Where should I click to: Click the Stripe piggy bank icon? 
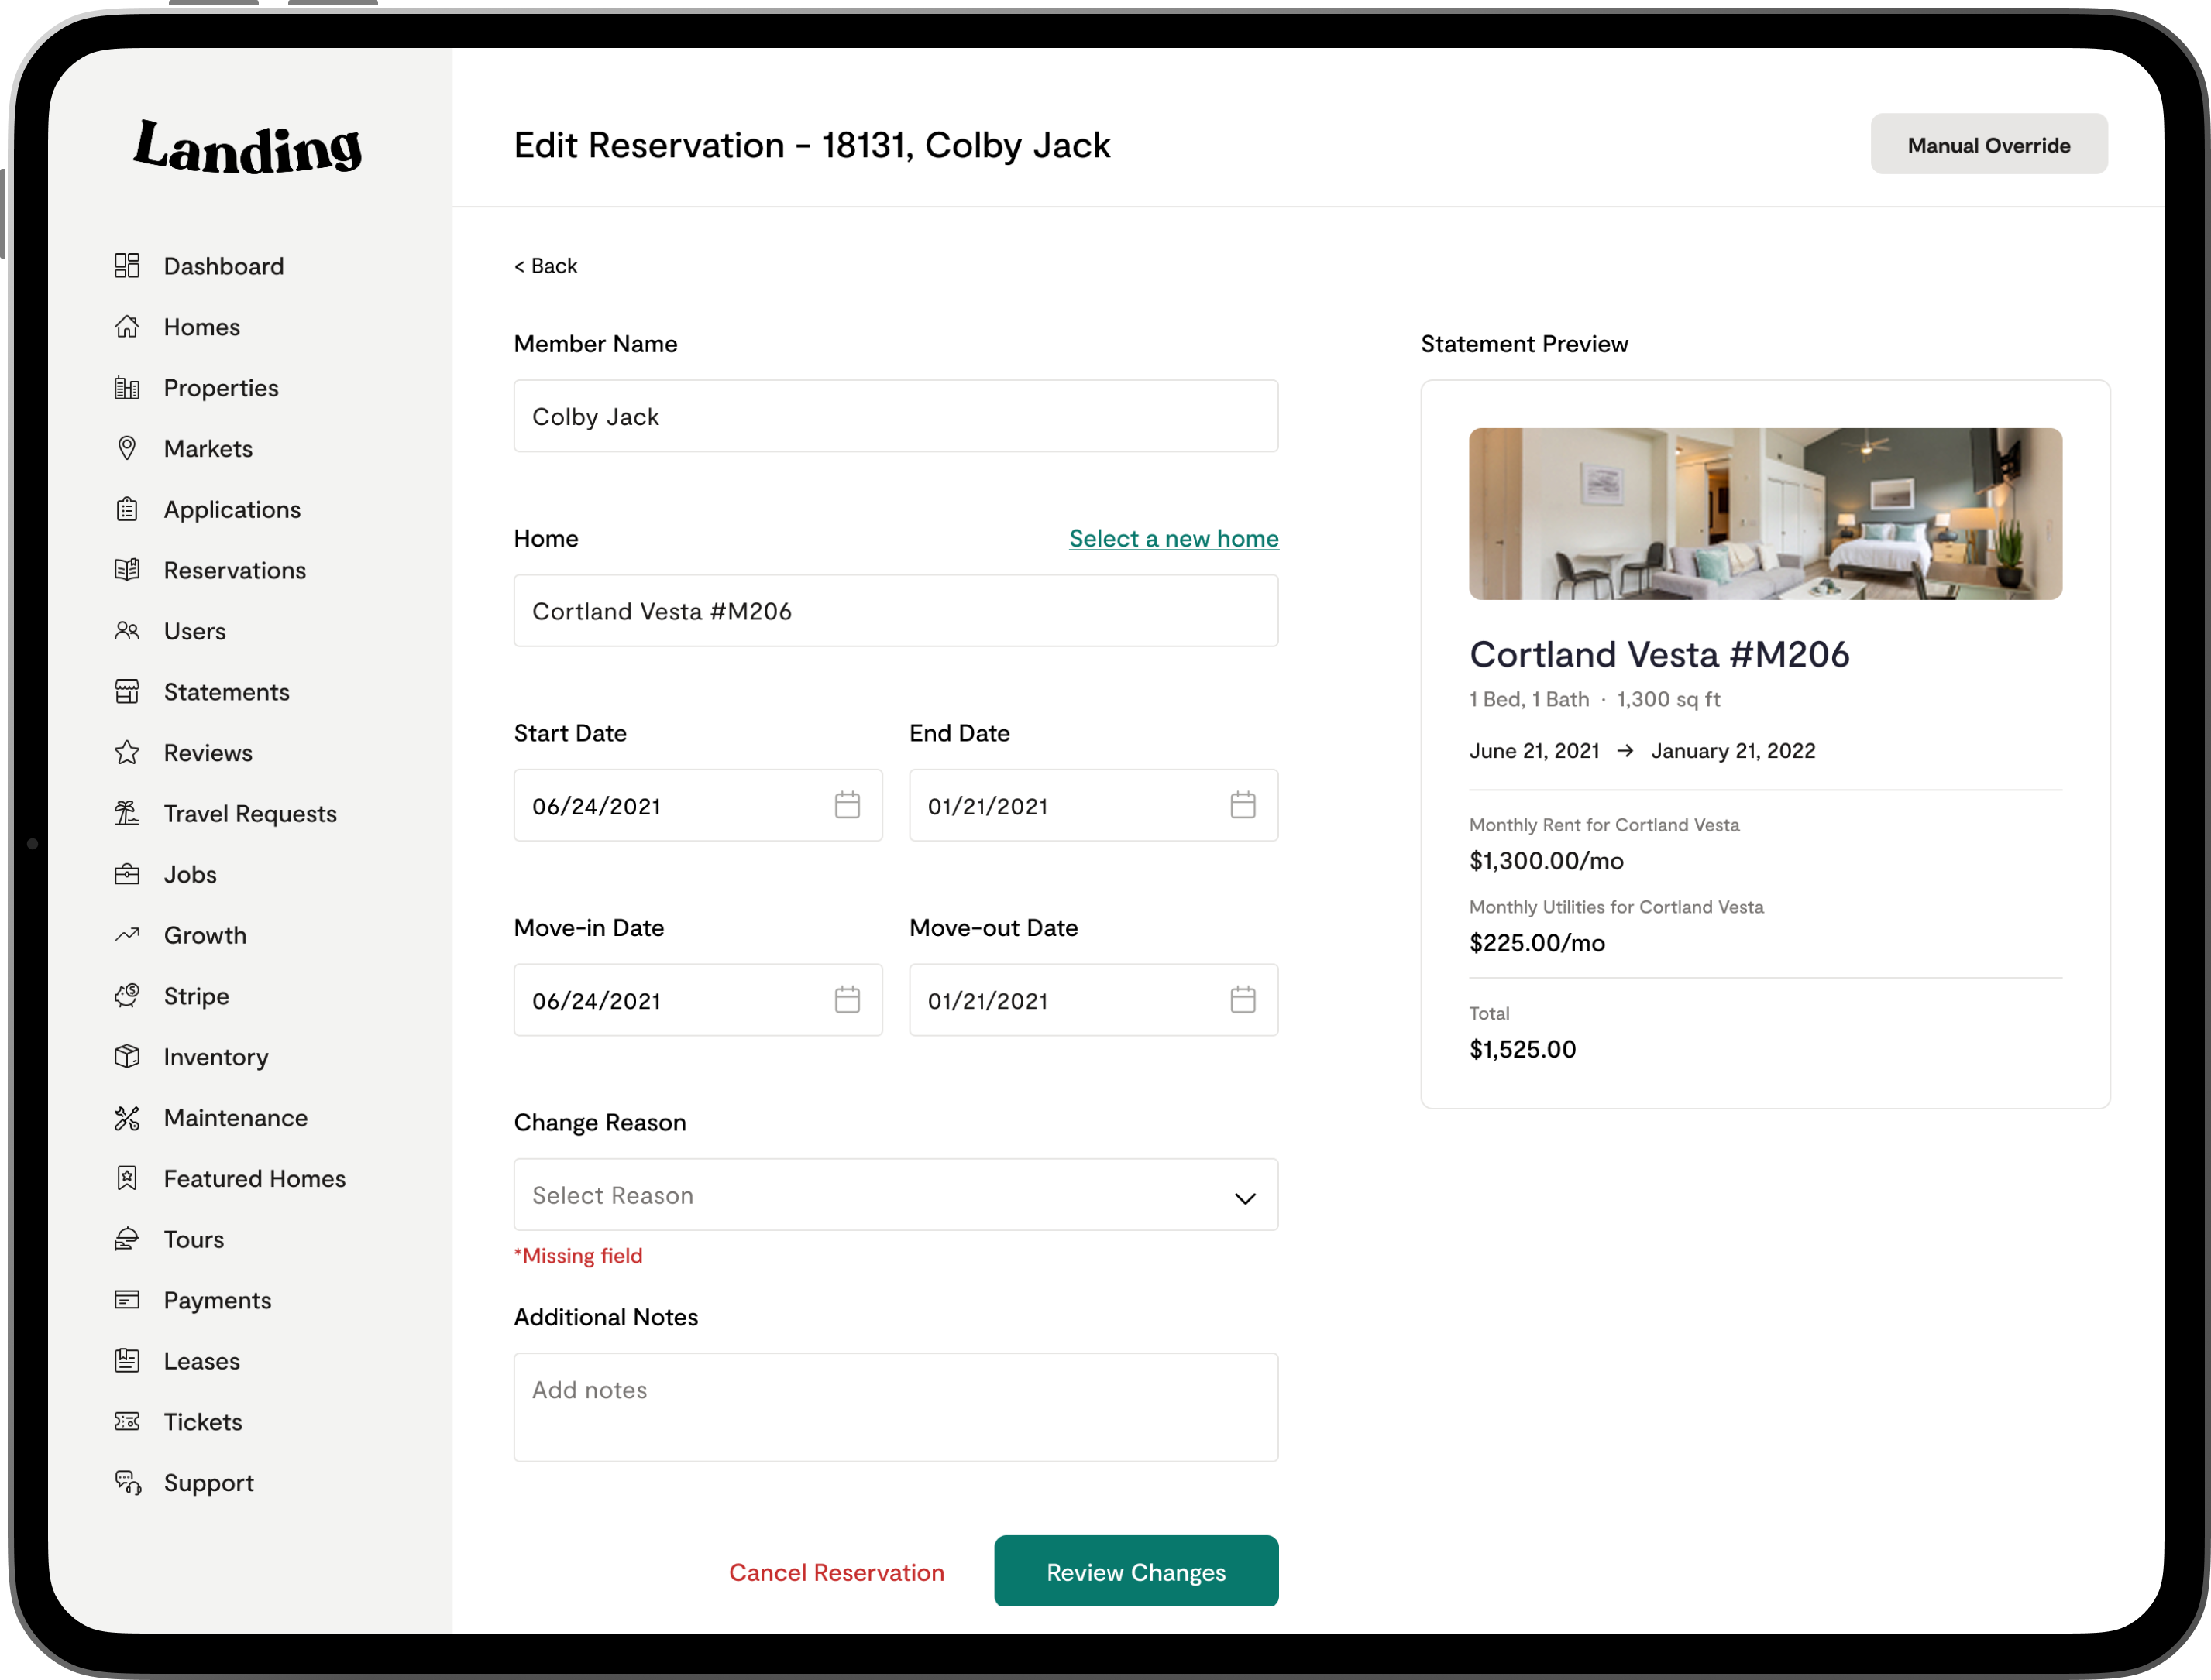coord(127,995)
